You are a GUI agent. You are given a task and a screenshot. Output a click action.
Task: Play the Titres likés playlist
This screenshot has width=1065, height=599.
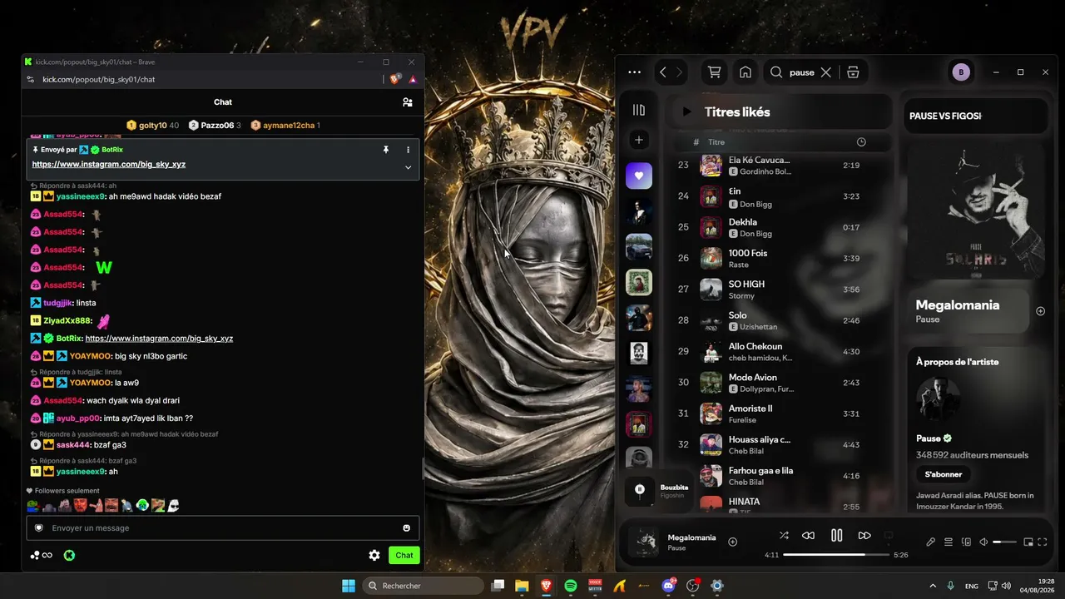point(686,111)
